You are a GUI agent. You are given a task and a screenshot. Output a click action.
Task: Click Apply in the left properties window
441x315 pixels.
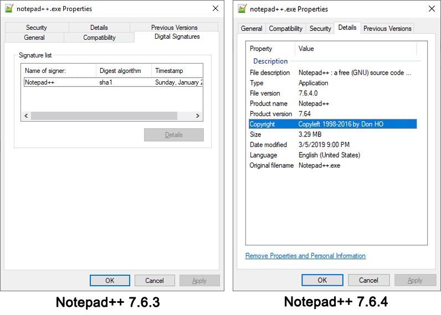pos(199,281)
